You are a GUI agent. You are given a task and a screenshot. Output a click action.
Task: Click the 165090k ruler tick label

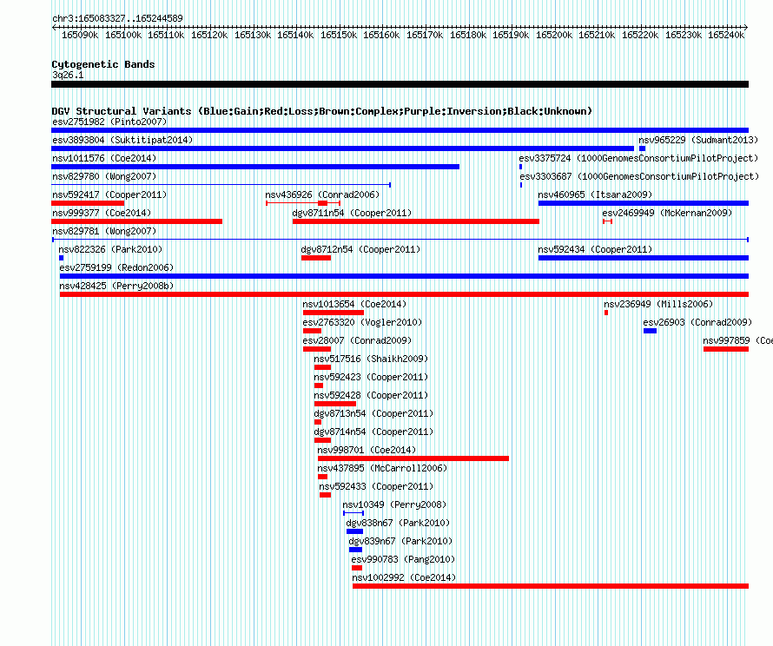click(80, 35)
